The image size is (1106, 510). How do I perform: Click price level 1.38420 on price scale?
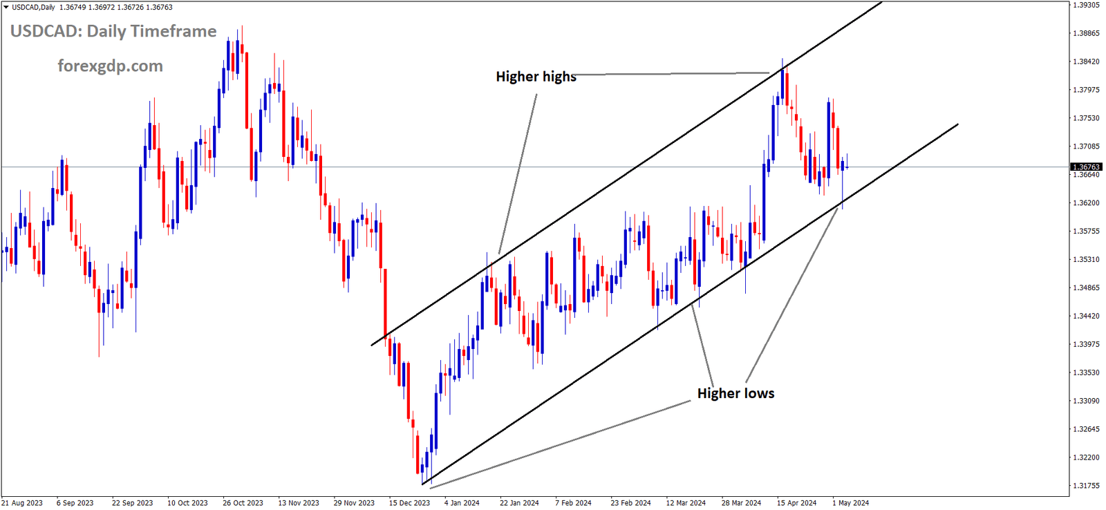pos(1086,62)
